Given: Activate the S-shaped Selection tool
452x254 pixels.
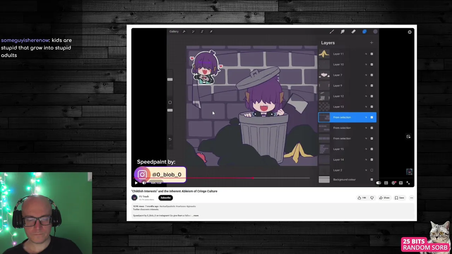Looking at the screenshot, I should click(202, 31).
